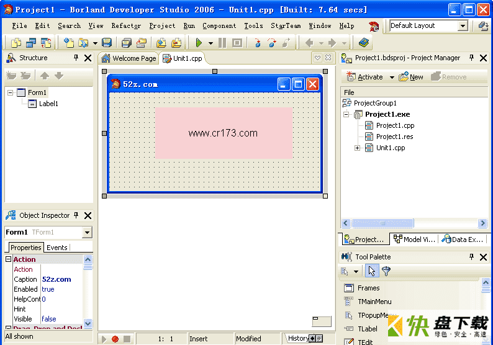Click the pink www.cr173.com label on form
Viewport: 493px width, 345px height.
(x=224, y=133)
